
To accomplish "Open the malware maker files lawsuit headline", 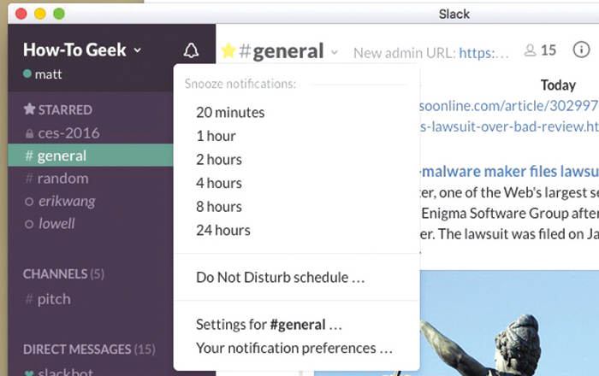I will coord(509,172).
